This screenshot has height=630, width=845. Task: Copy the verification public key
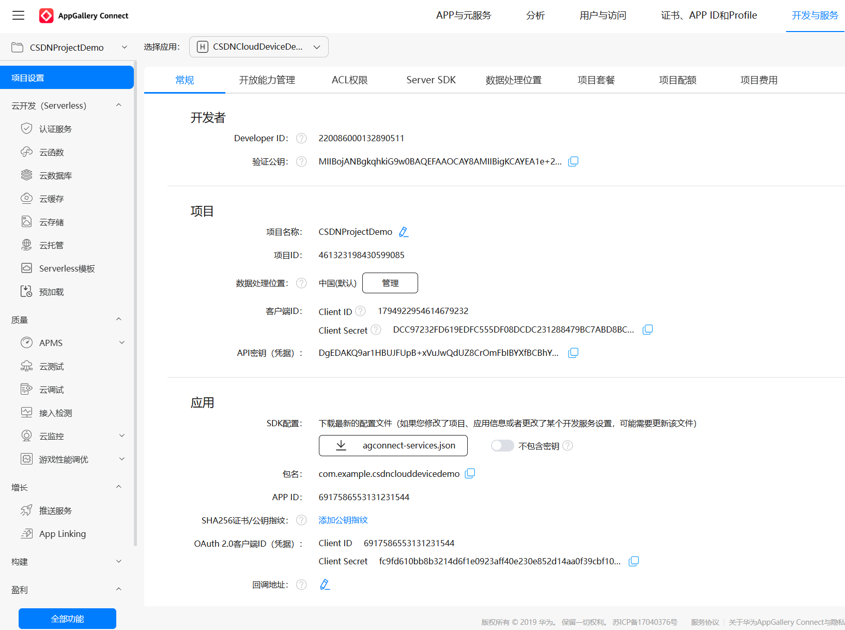pos(573,161)
